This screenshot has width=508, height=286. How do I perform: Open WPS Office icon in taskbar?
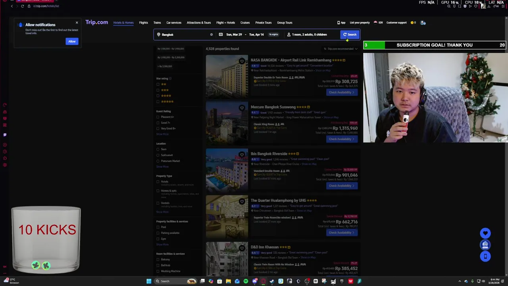(x=350, y=281)
